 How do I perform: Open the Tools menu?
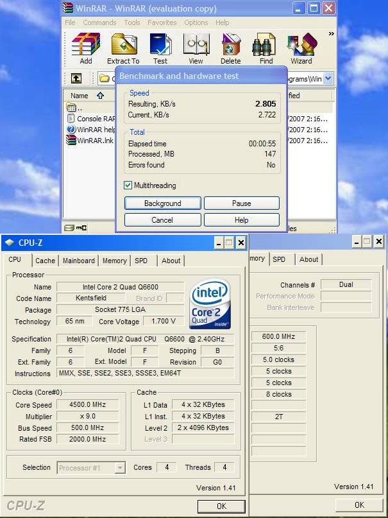pos(132,22)
